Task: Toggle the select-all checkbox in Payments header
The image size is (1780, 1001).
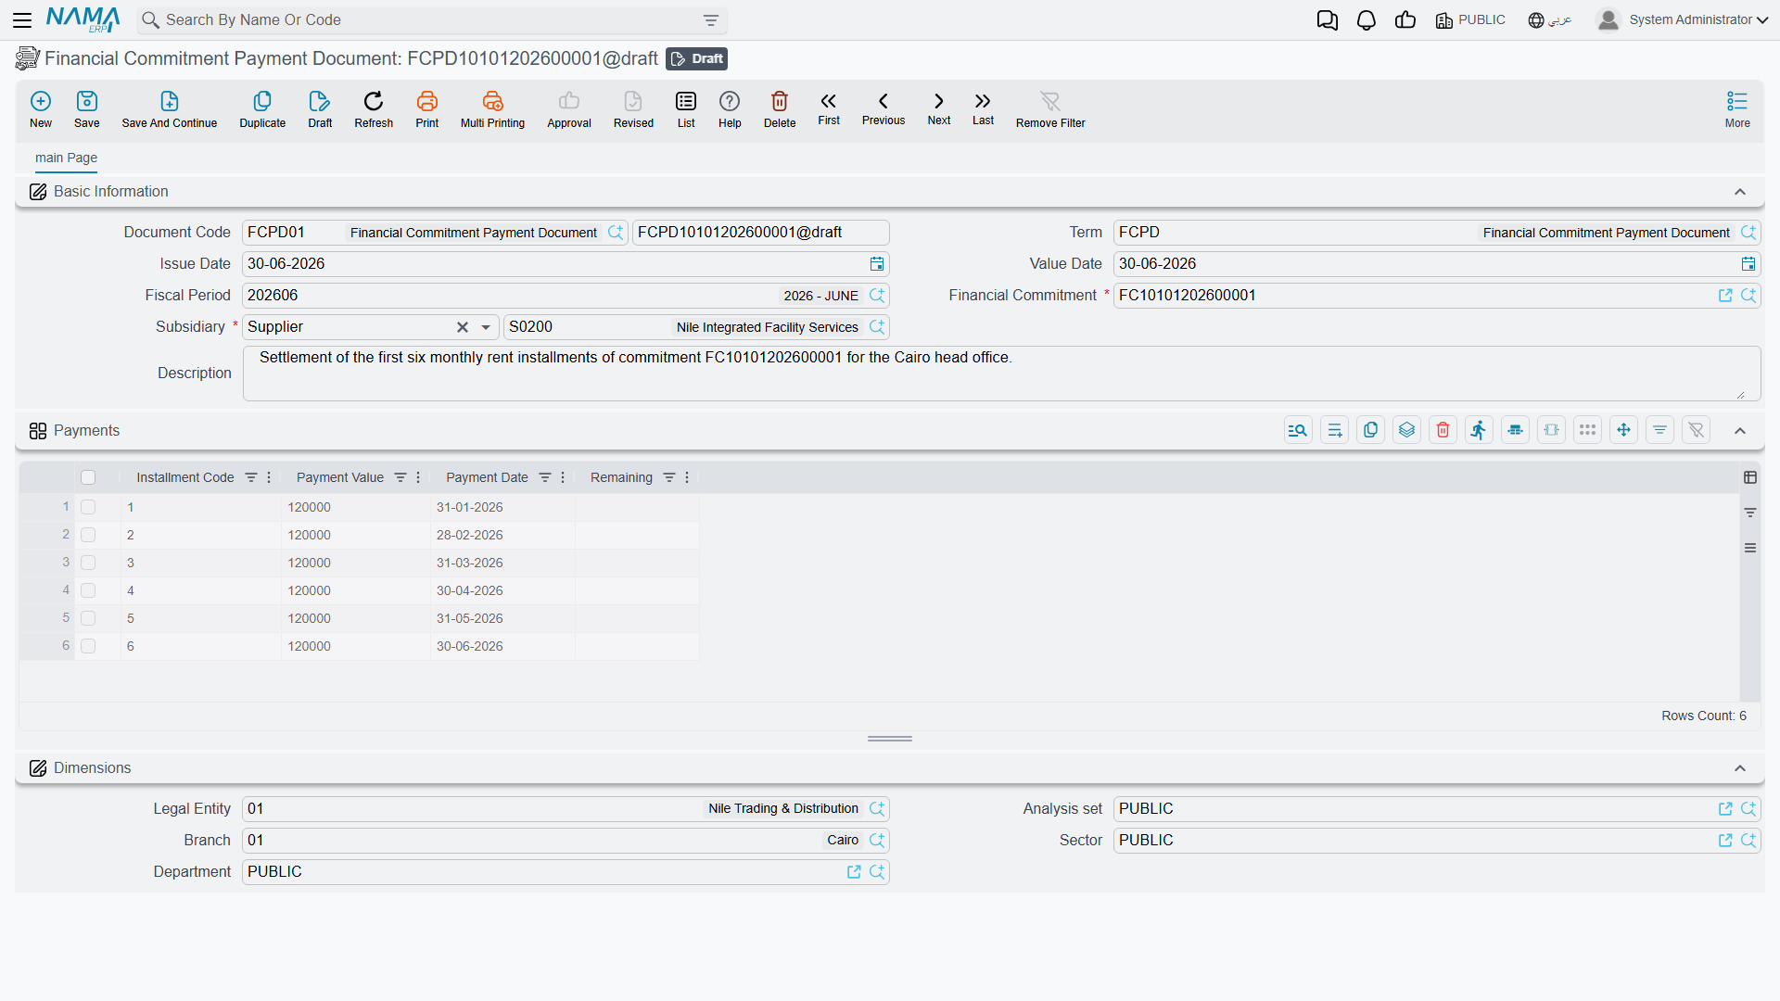Action: [x=88, y=477]
